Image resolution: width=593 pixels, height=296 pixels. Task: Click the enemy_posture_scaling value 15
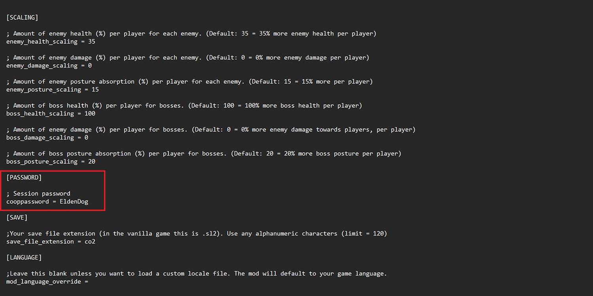pos(95,90)
